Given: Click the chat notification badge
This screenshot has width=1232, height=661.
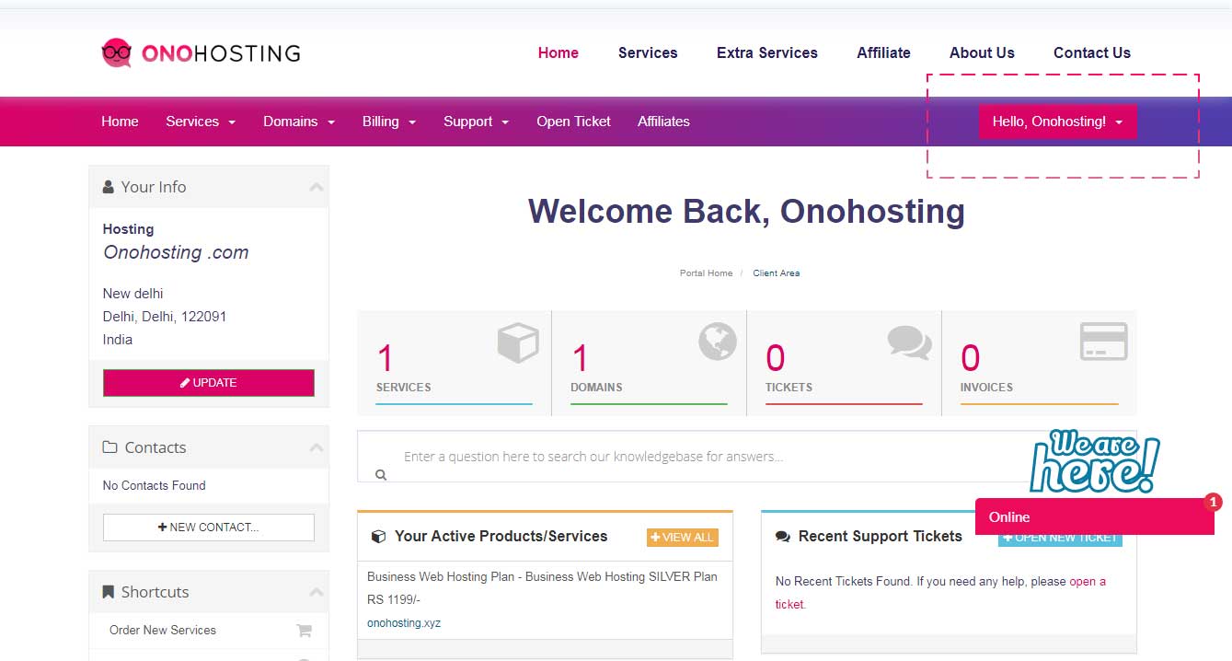Looking at the screenshot, I should pos(1213,502).
